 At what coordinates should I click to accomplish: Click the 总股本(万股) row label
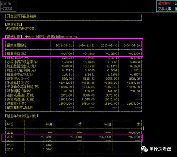pos(17,104)
